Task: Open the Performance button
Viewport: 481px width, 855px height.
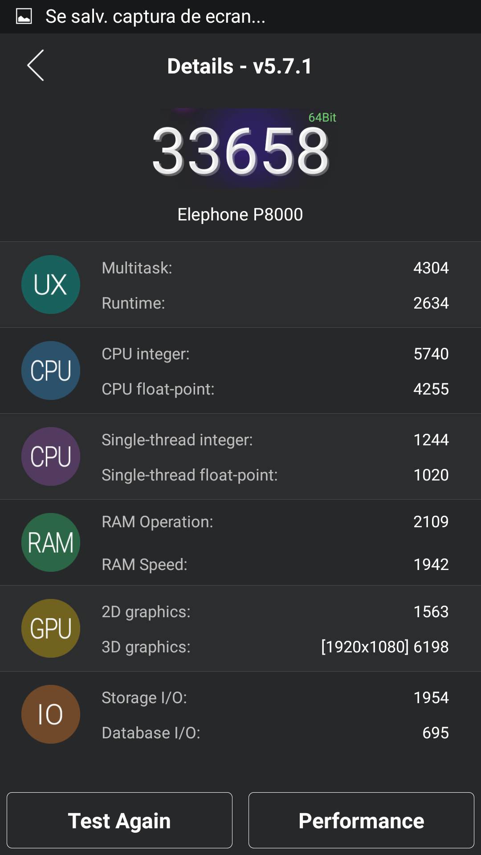Action: [361, 820]
